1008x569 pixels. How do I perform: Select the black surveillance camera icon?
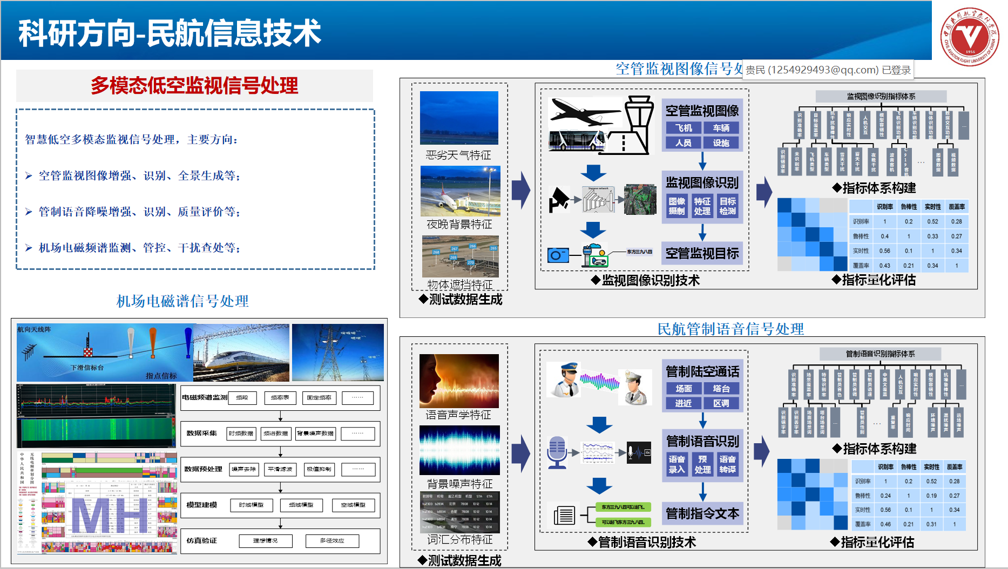pos(559,200)
